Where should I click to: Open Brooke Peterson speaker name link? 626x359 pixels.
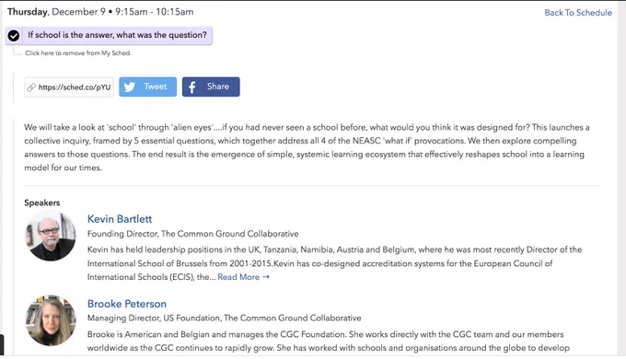tap(127, 304)
